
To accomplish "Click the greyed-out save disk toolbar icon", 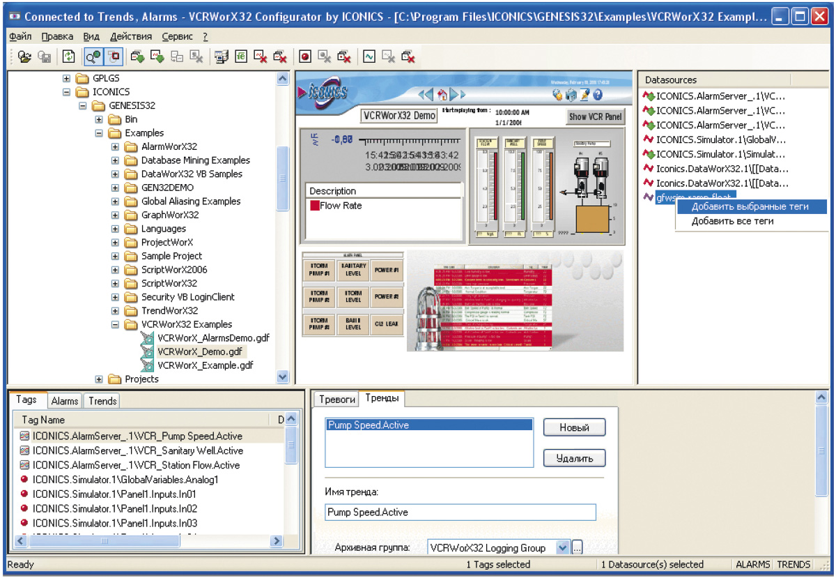I will pos(44,57).
